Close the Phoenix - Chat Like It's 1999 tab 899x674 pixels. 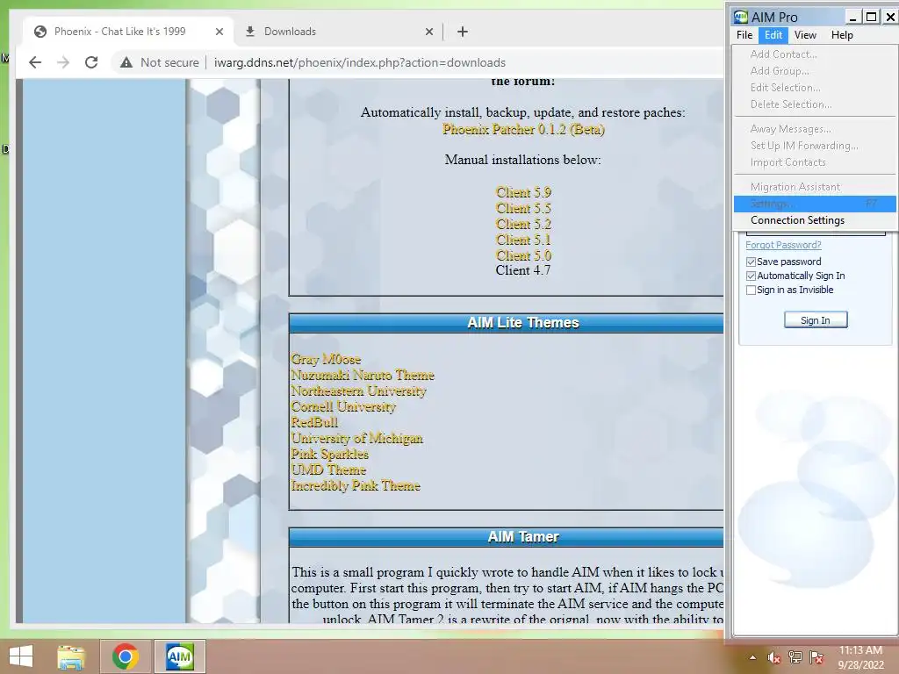click(x=219, y=32)
